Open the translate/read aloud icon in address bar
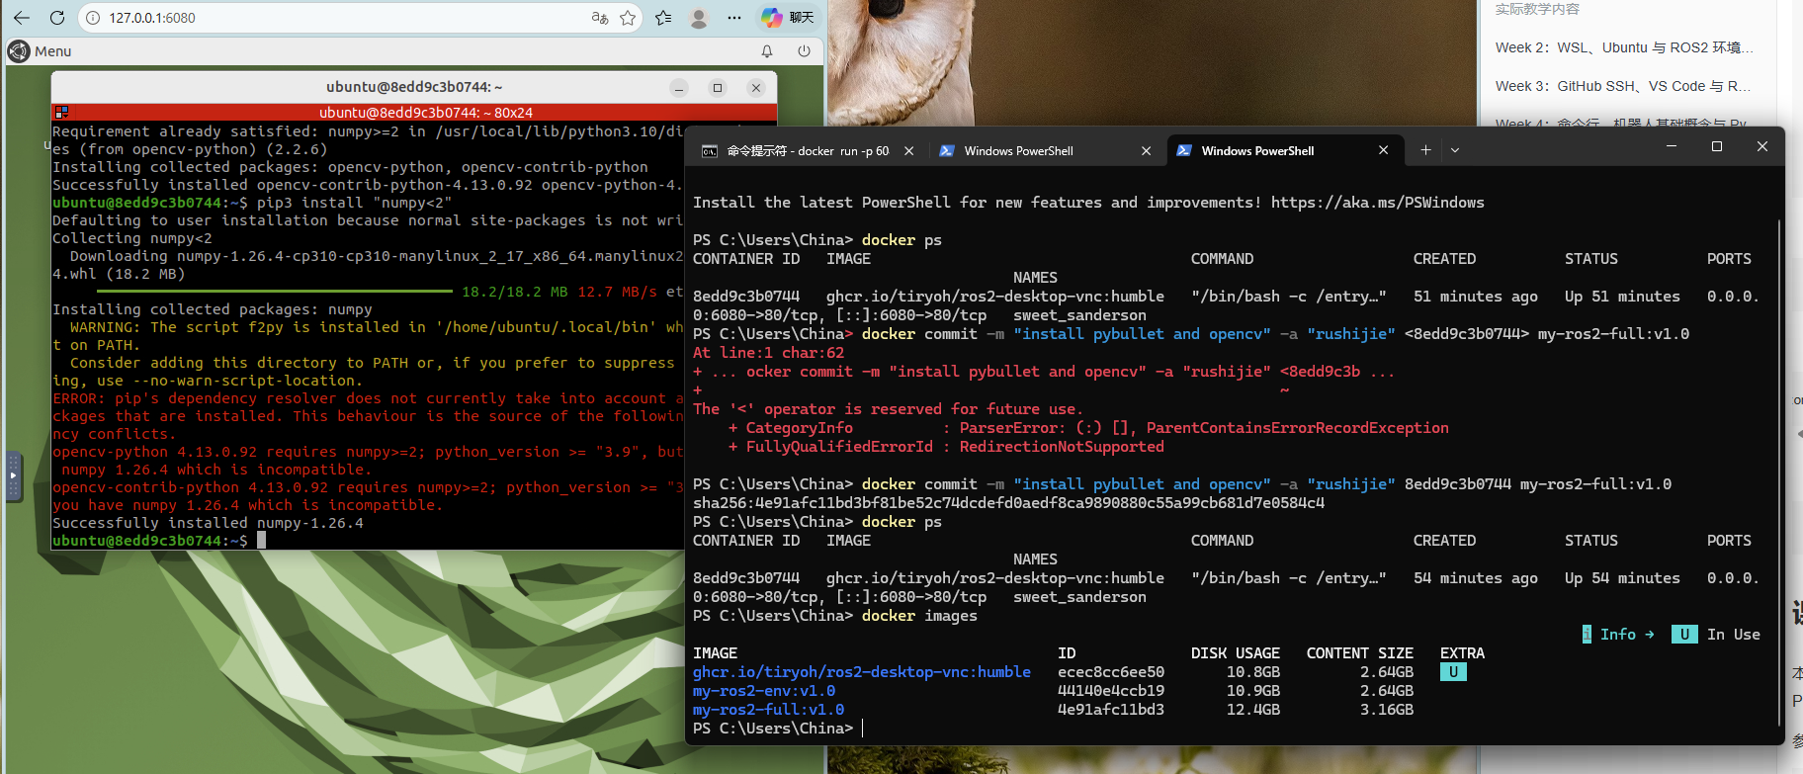The height and width of the screenshot is (774, 1803). [x=600, y=18]
